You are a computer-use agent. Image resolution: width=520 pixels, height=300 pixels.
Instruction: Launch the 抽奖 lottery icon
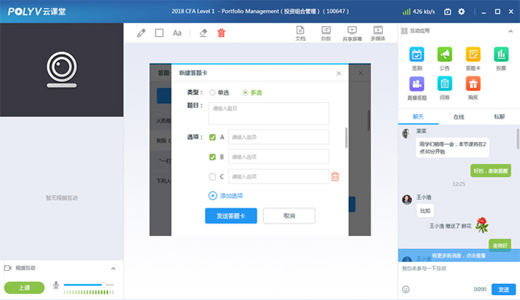473,87
